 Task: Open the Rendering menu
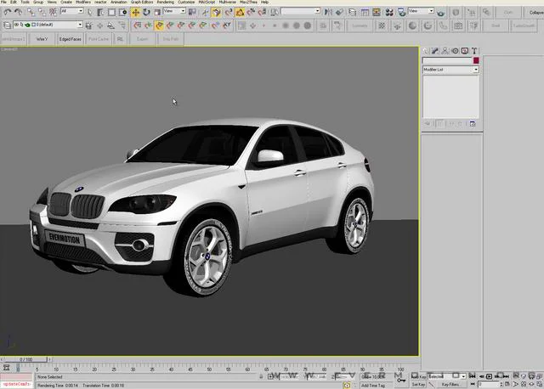(x=165, y=2)
